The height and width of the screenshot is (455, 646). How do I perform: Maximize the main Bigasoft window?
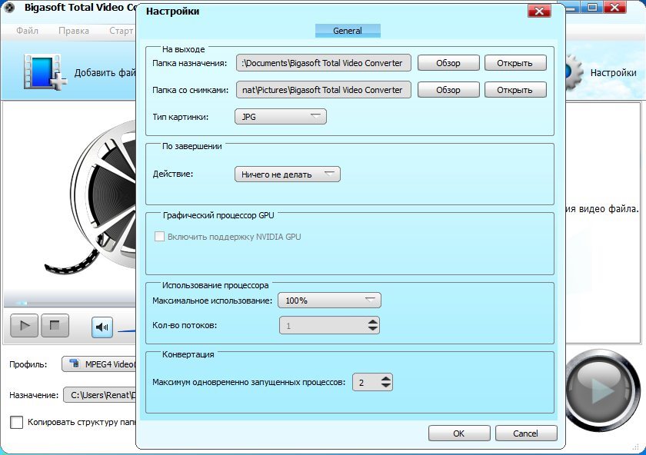pos(592,7)
